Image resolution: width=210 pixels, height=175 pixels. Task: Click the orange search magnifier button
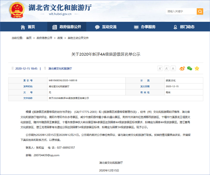tap(200, 12)
